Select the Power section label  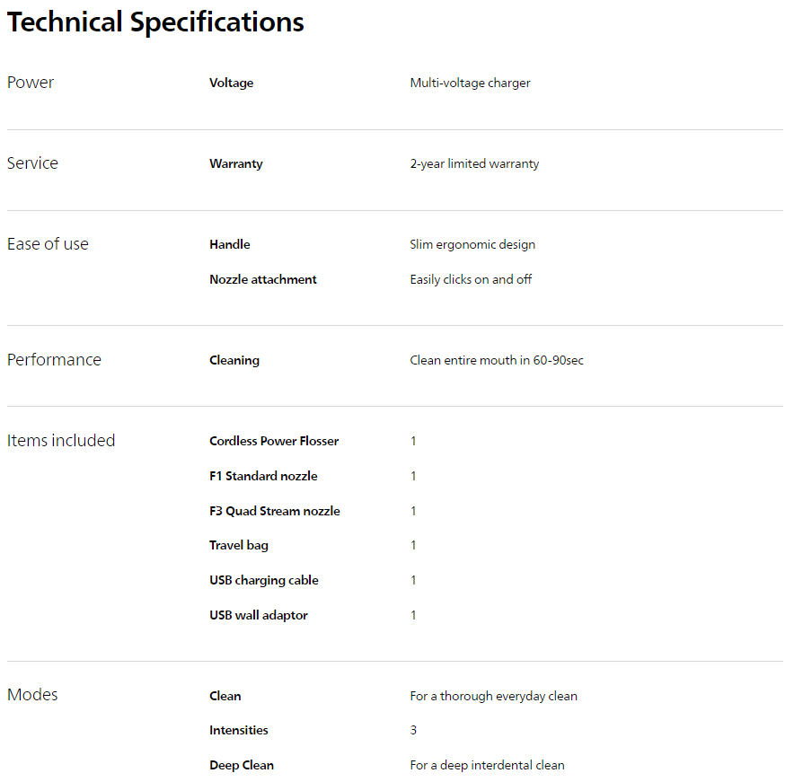tap(31, 83)
